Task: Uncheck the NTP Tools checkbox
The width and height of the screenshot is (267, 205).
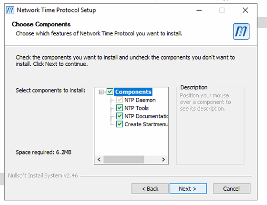Action: pos(120,108)
